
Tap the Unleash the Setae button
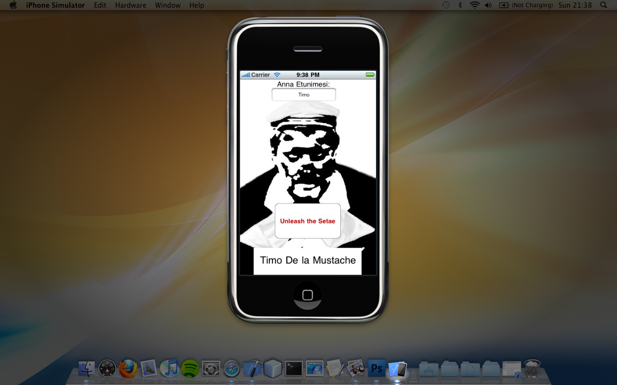[308, 221]
